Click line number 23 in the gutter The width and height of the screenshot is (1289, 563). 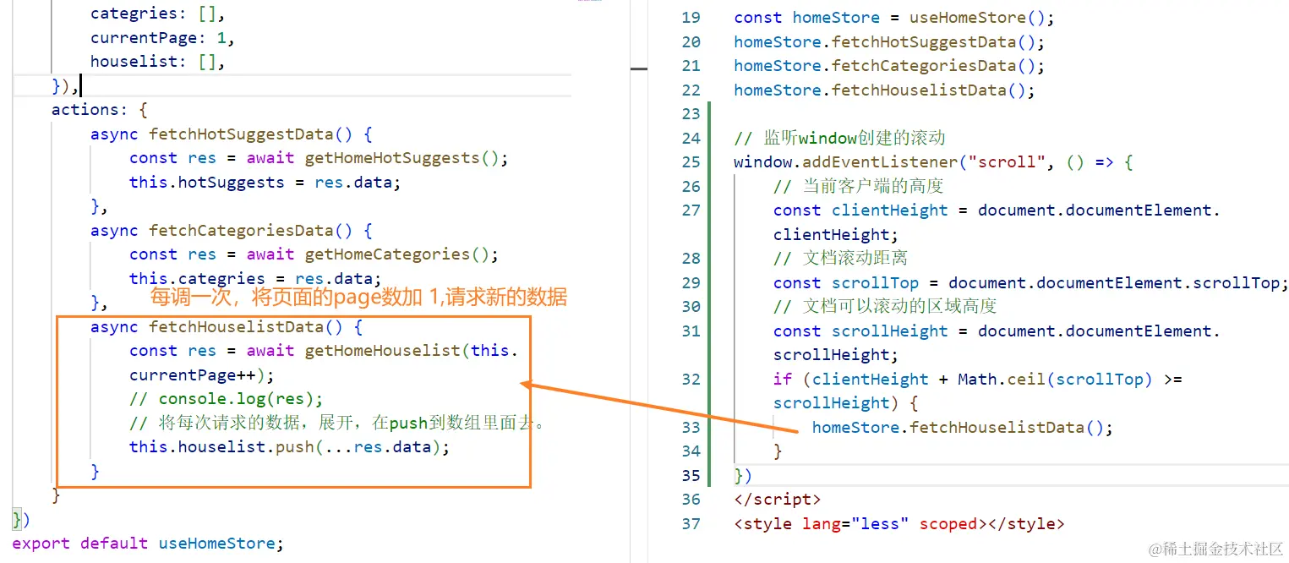click(x=691, y=114)
